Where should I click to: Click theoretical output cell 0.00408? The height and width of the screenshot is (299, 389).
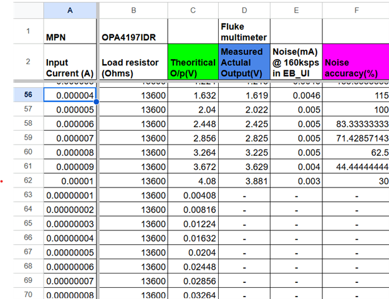coord(193,195)
